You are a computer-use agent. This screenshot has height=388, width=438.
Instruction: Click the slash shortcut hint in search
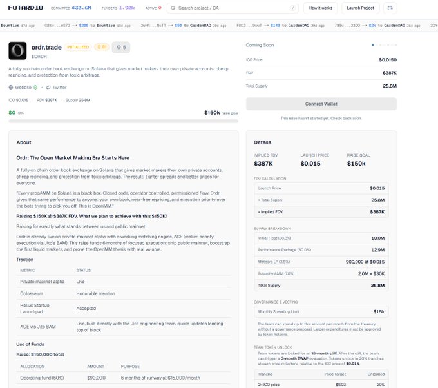tap(292, 8)
